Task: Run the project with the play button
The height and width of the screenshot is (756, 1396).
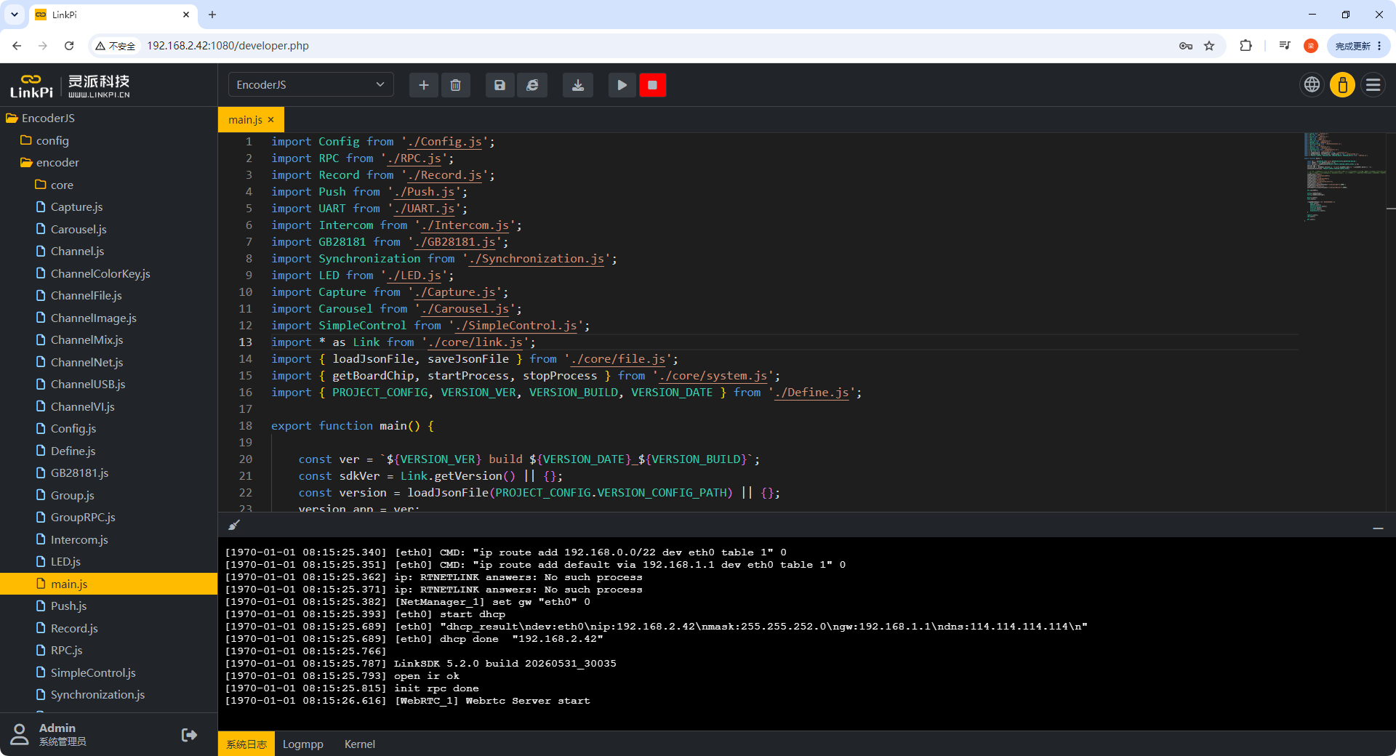Action: [622, 85]
